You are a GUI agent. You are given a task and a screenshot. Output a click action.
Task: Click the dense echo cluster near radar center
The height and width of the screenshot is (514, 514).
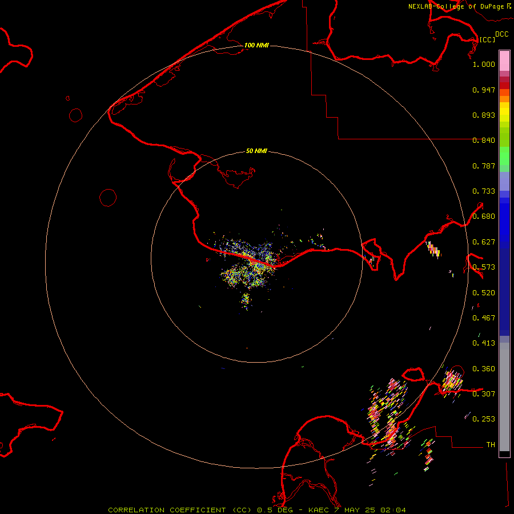249,264
